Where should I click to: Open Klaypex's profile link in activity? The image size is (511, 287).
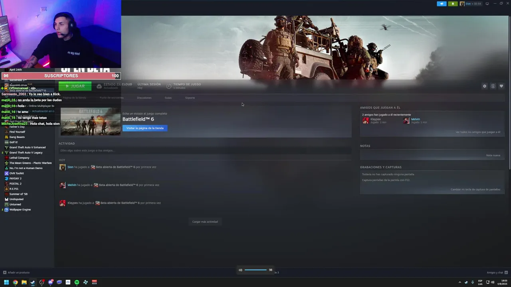click(x=73, y=203)
